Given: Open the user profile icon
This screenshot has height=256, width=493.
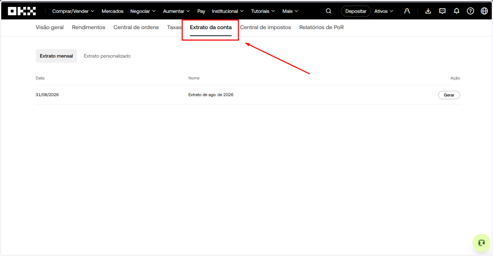Looking at the screenshot, I should tap(407, 11).
